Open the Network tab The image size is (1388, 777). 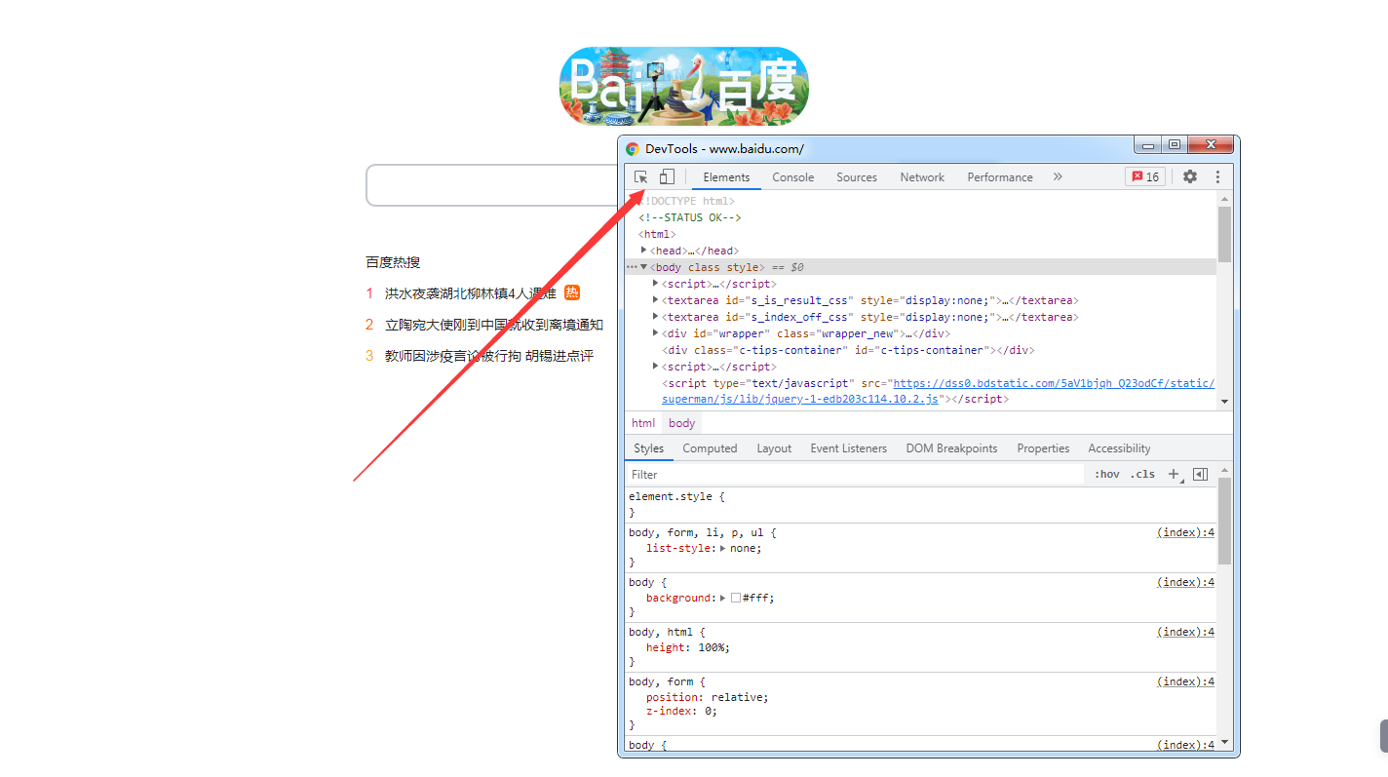pyautogui.click(x=922, y=177)
